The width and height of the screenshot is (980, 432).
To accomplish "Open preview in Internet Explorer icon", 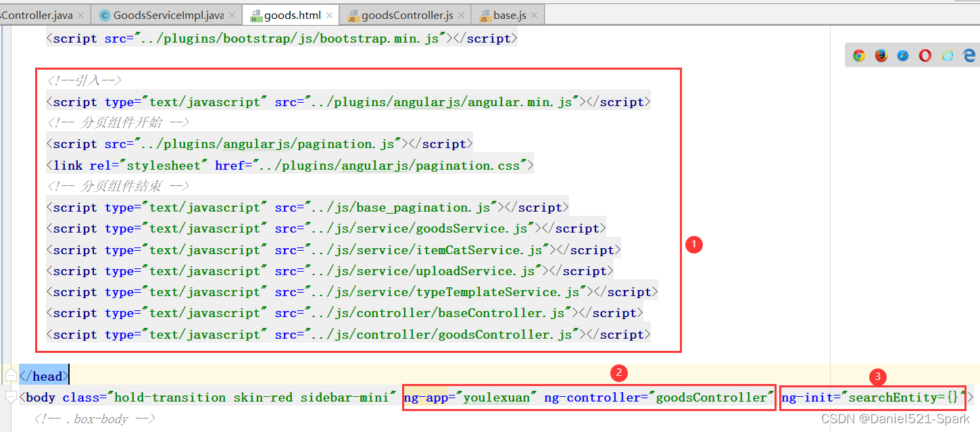I will [948, 56].
